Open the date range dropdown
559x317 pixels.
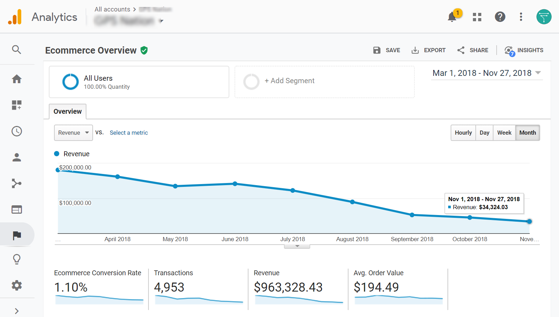[487, 73]
